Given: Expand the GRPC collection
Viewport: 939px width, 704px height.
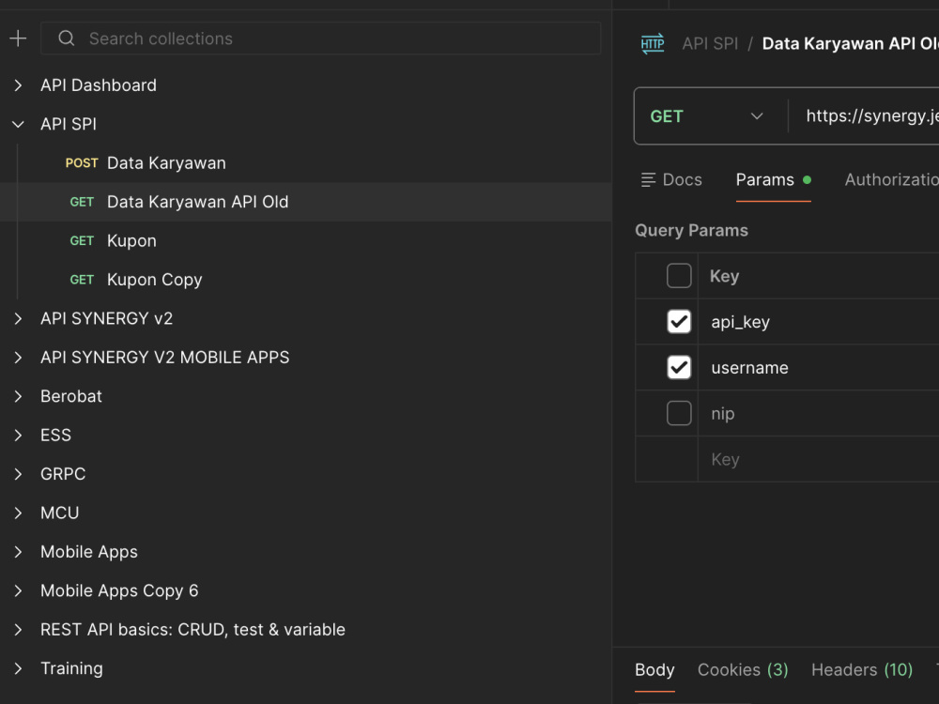Looking at the screenshot, I should tap(18, 474).
